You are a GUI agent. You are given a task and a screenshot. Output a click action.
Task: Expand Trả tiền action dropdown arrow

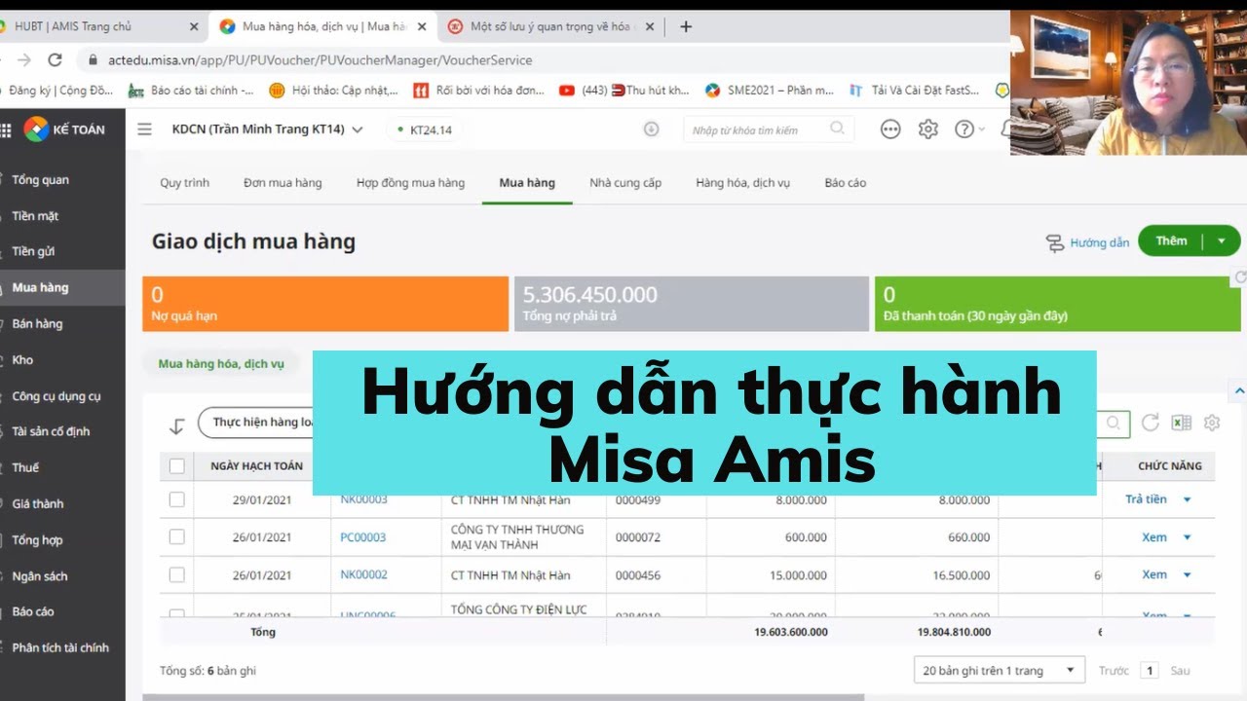[x=1187, y=499]
